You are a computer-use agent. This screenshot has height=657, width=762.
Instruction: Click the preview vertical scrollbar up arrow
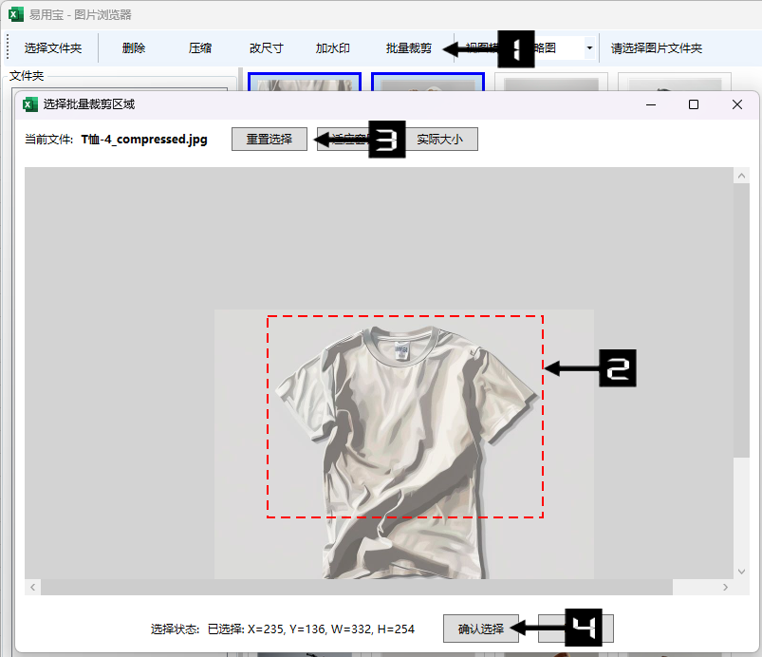point(742,176)
